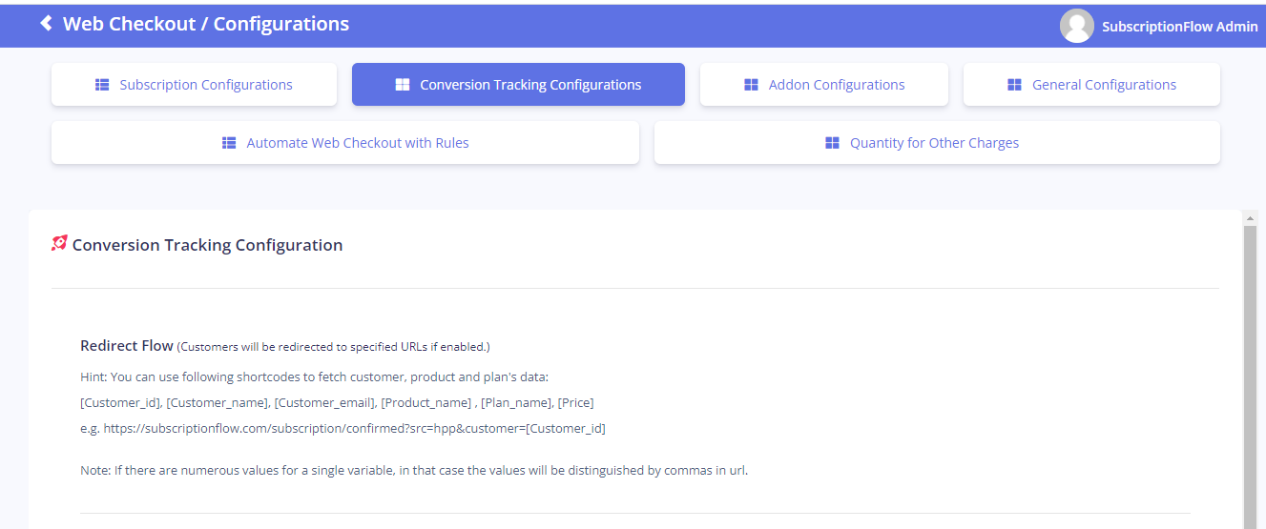The height and width of the screenshot is (529, 1266).
Task: Click the list icon beside Automate Web Checkout
Action: pos(229,143)
